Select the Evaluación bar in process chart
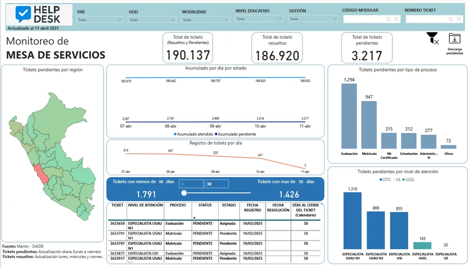This screenshot has width=469, height=268. coord(349,116)
